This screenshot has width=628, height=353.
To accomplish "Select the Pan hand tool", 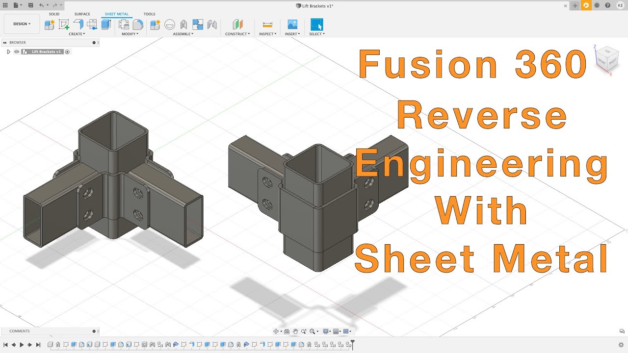I will [x=295, y=331].
